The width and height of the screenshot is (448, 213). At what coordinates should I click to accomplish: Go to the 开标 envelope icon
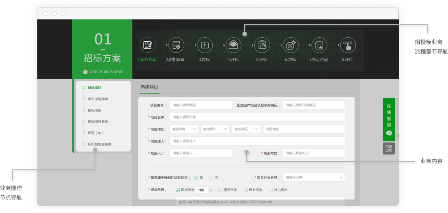click(x=233, y=45)
